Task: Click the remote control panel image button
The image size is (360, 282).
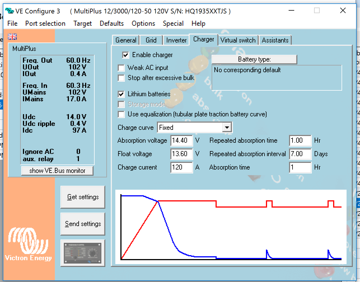Action: (x=83, y=253)
